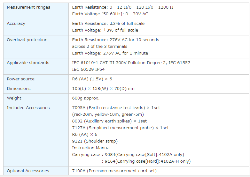Click the Overload protection row label
The height and width of the screenshot is (177, 250).
point(27,40)
